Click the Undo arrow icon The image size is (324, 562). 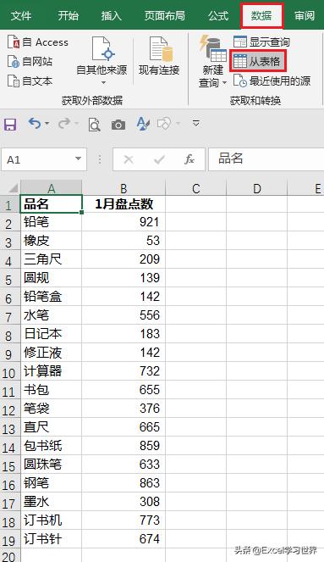pyautogui.click(x=35, y=124)
